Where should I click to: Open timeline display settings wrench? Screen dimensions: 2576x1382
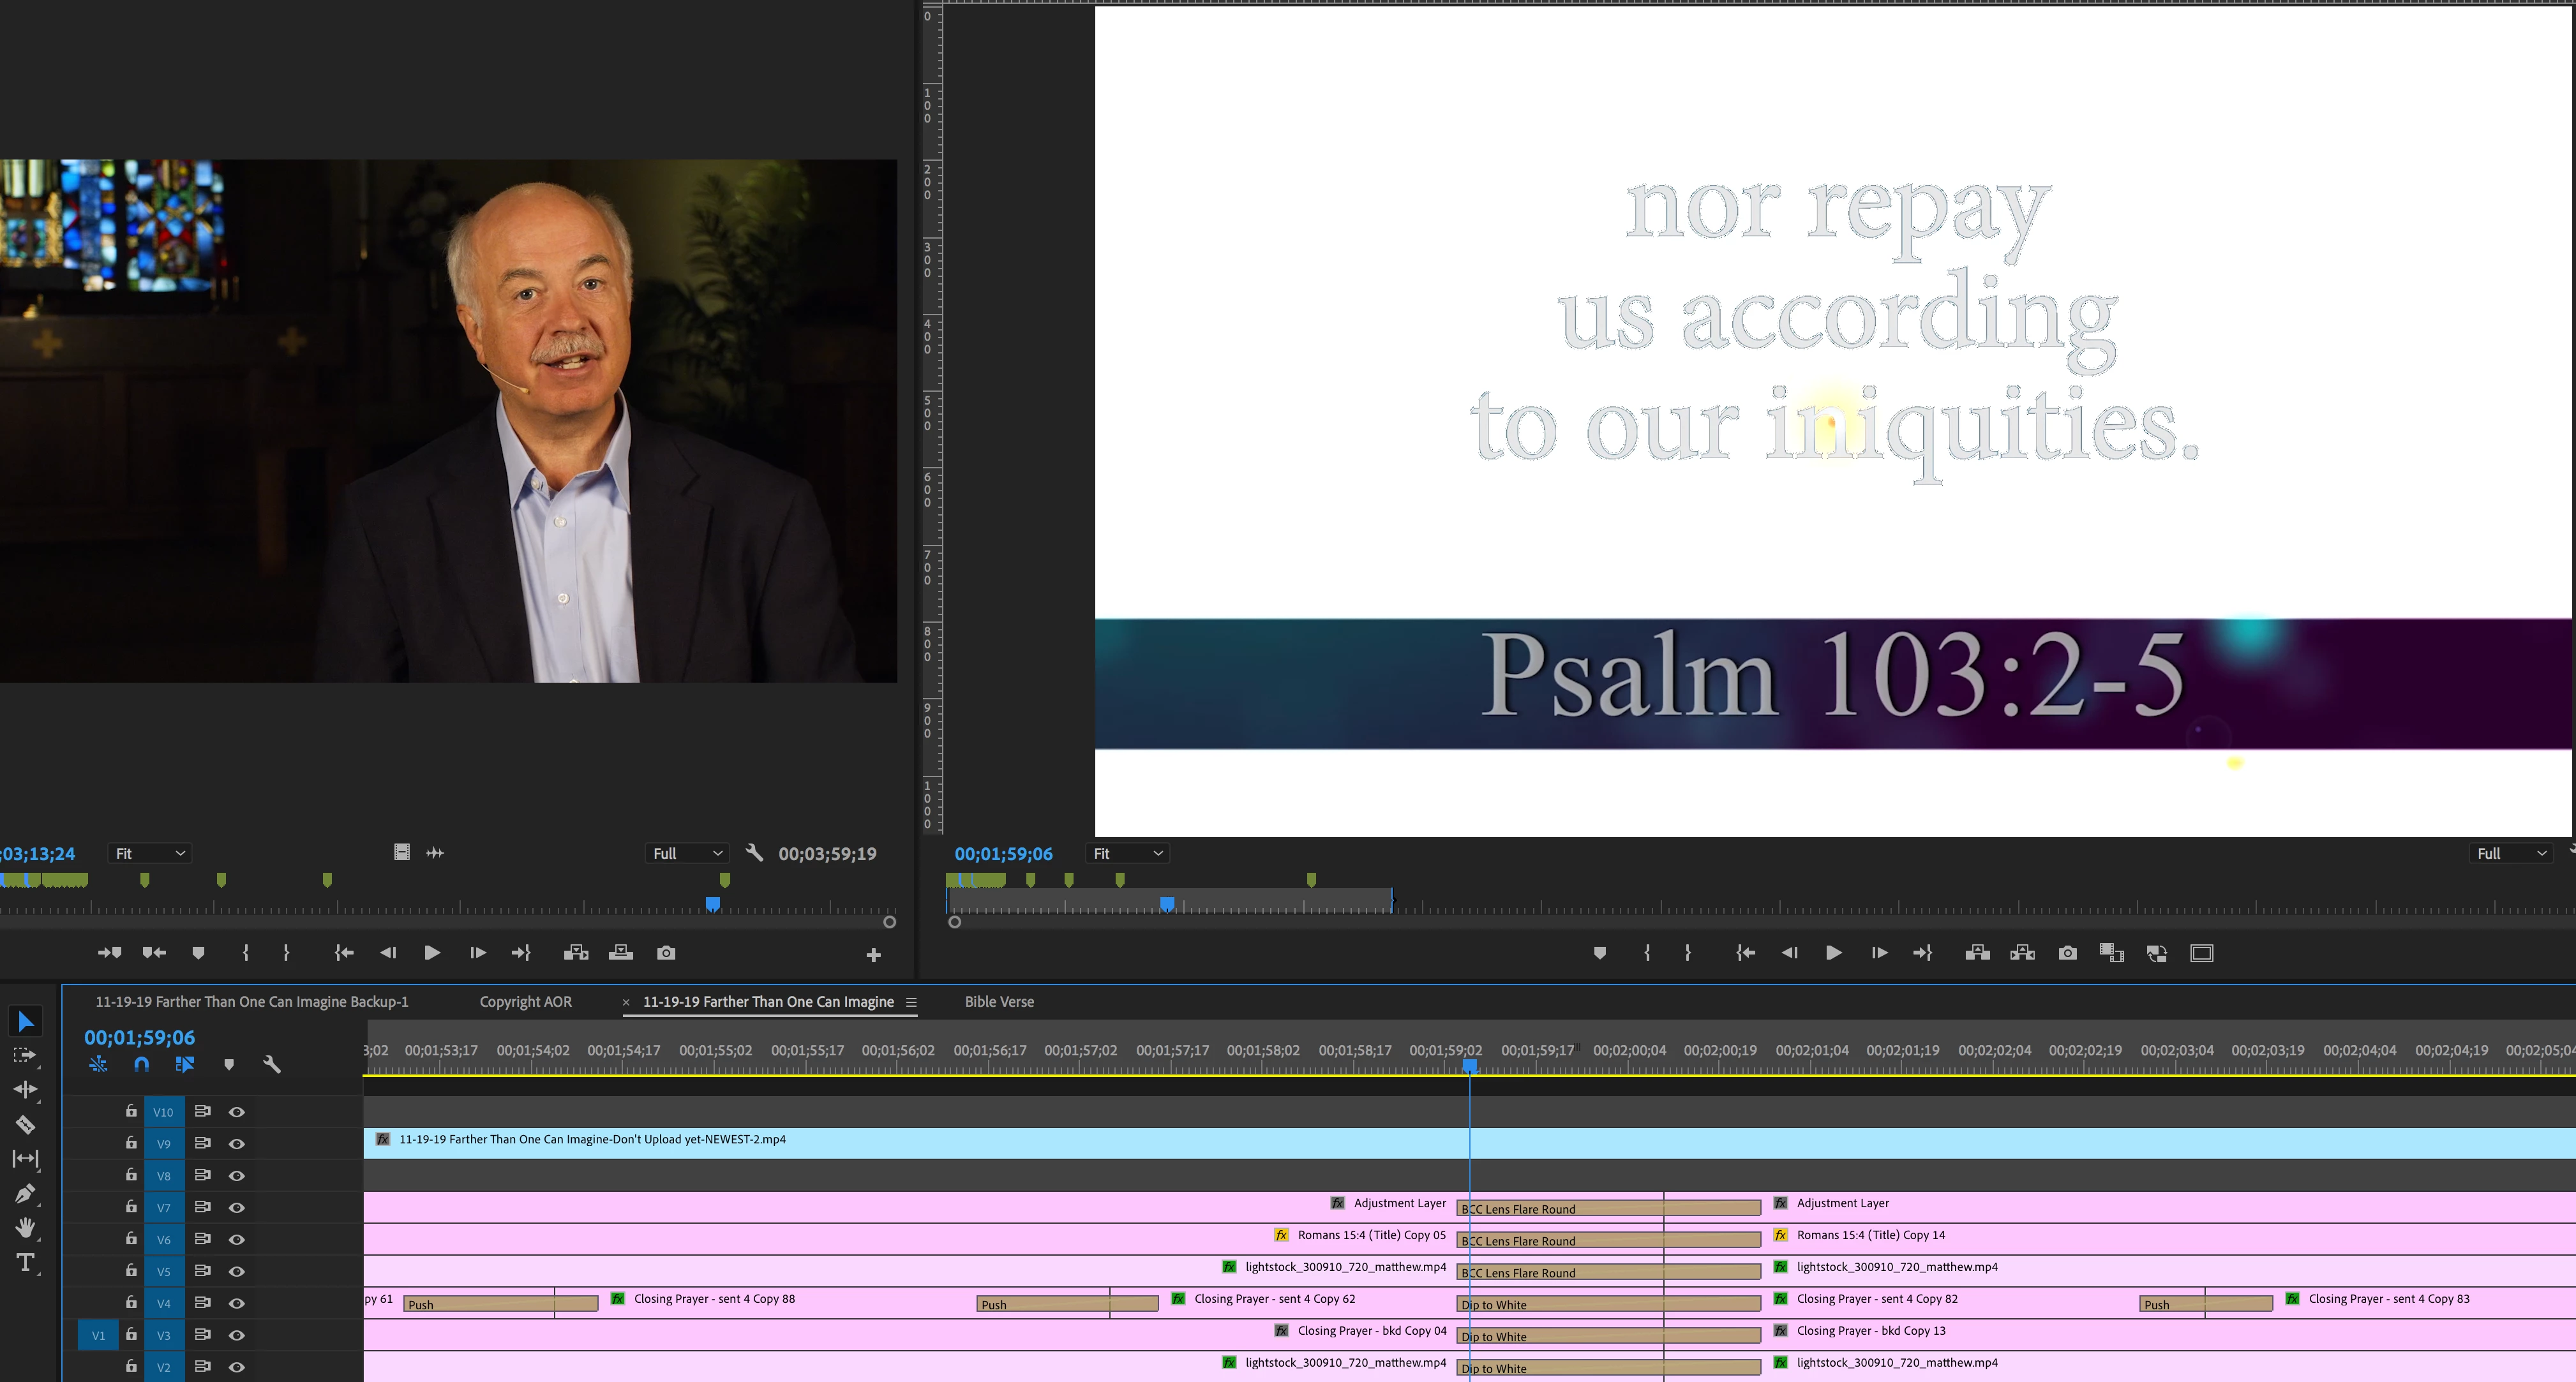tap(271, 1065)
